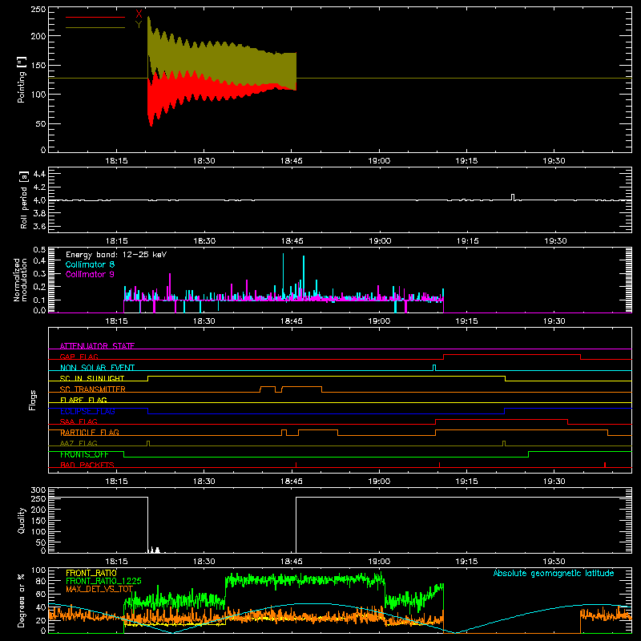Click the red legend line for X pointing
This screenshot has width=641, height=641.
(x=95, y=17)
